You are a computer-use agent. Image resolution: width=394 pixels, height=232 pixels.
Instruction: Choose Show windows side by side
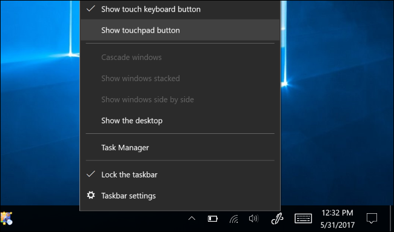pyautogui.click(x=180, y=99)
